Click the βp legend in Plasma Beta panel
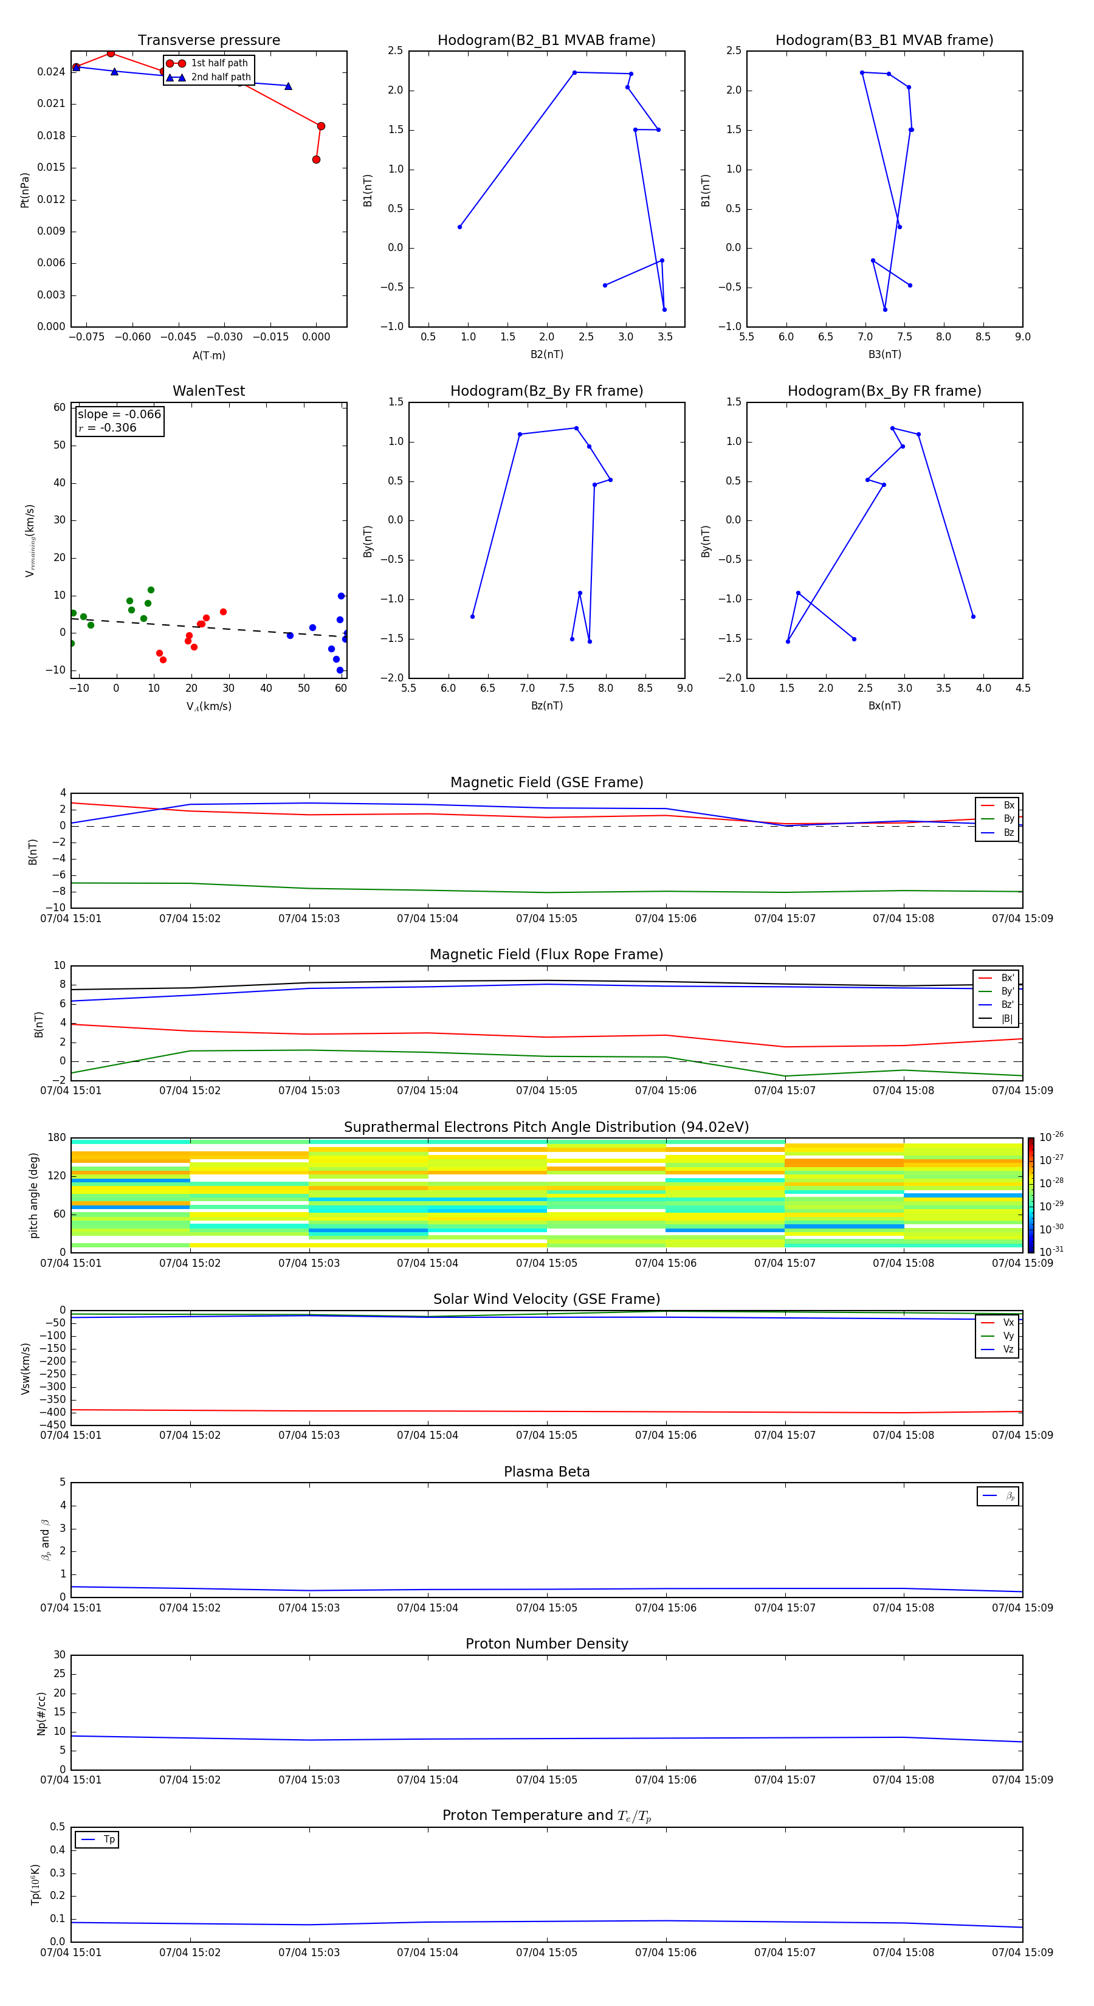 tap(998, 1496)
